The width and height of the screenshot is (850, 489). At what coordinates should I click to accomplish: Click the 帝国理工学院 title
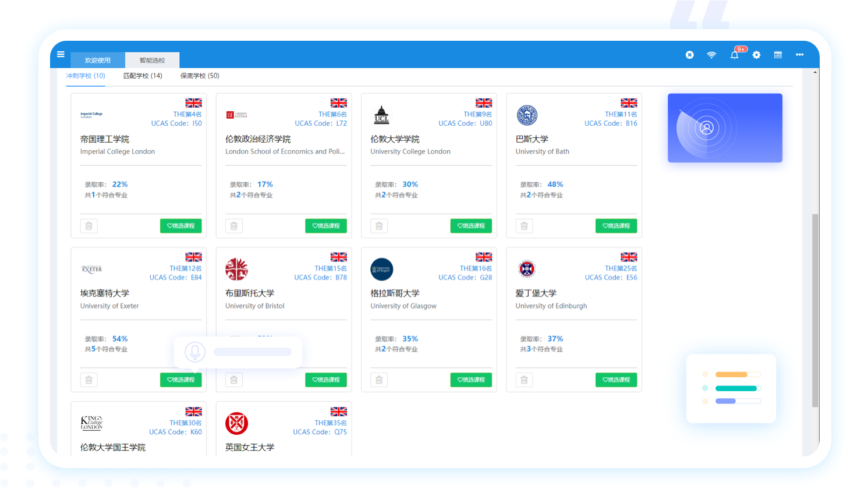click(105, 139)
